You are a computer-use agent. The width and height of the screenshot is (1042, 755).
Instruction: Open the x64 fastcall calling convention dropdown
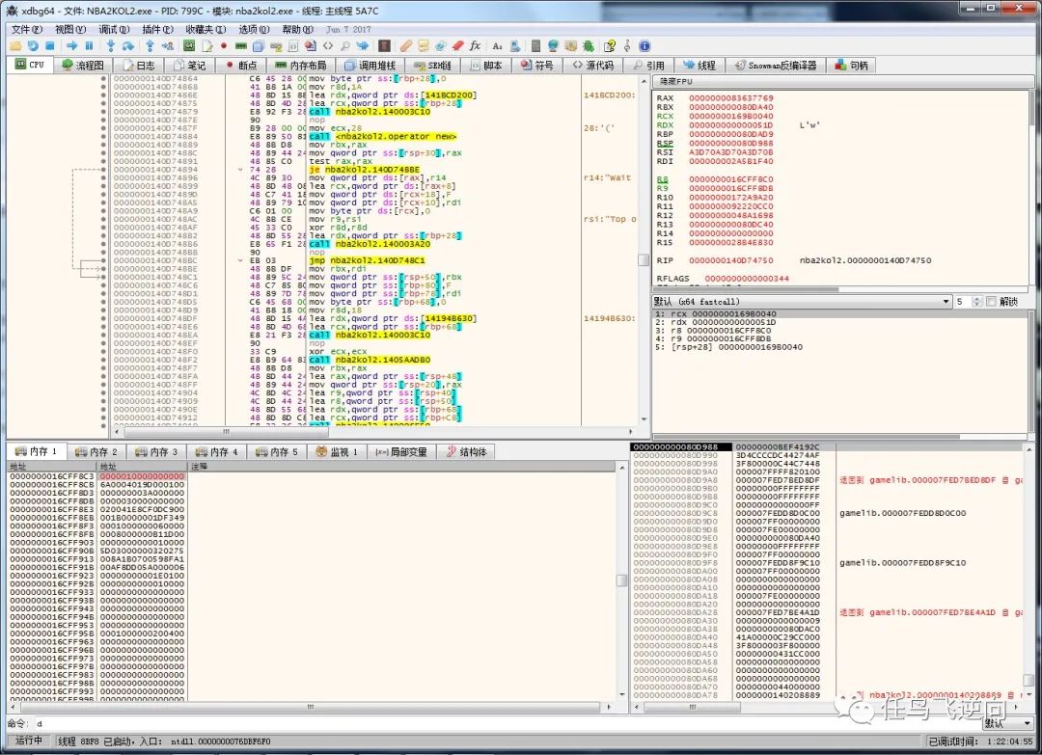pyautogui.click(x=801, y=302)
